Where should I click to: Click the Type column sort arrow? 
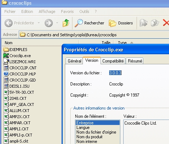pos(132,43)
